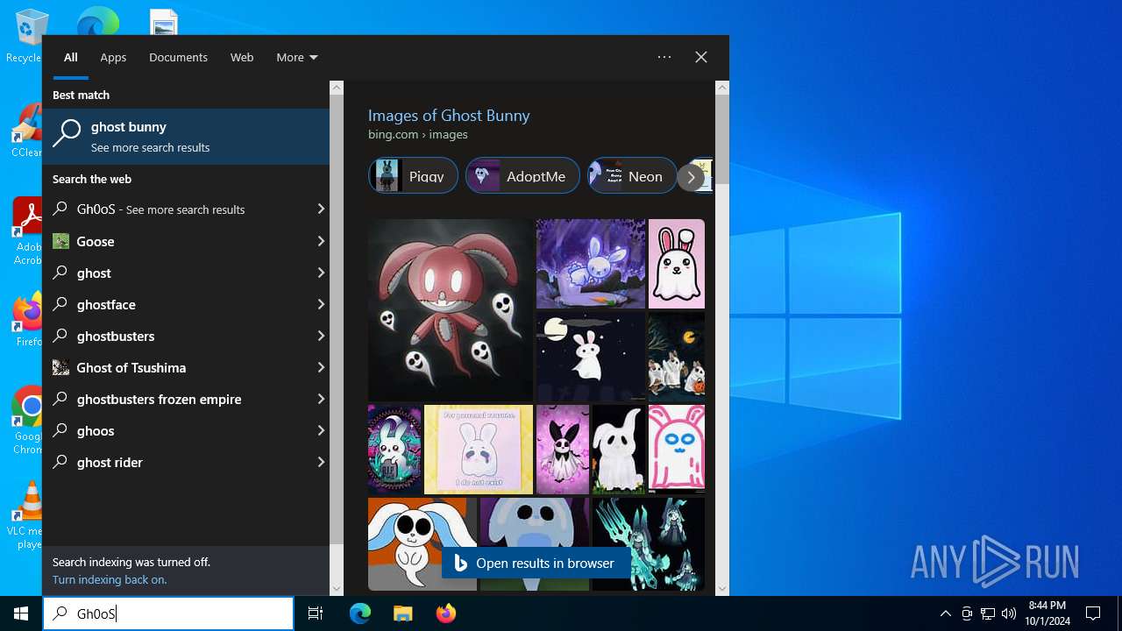Open VLC media player desktop shortcut
The height and width of the screenshot is (631, 1122).
coord(27,515)
